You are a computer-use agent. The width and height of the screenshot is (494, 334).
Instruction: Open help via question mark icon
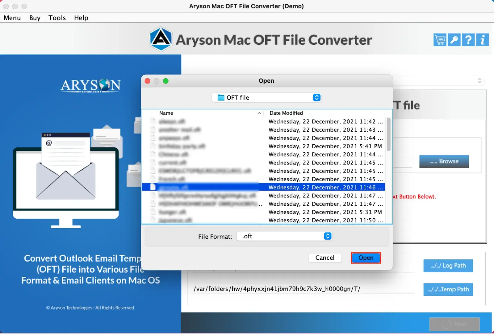[x=468, y=40]
